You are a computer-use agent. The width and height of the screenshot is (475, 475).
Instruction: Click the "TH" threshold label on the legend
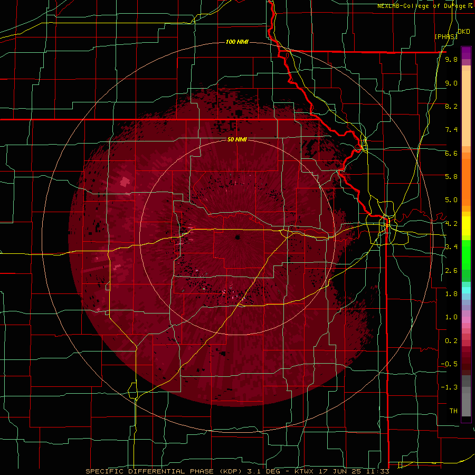453,411
